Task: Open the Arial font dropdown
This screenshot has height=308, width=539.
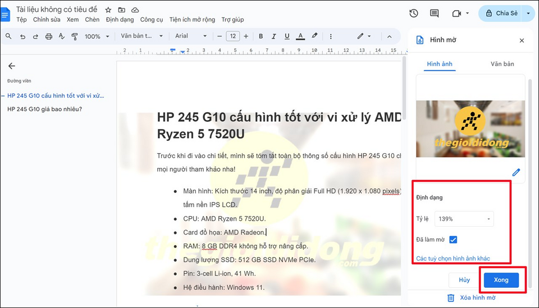Action: pyautogui.click(x=191, y=36)
